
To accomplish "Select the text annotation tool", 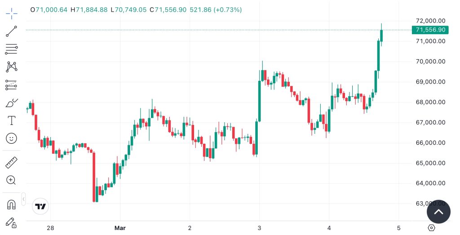I will point(11,120).
